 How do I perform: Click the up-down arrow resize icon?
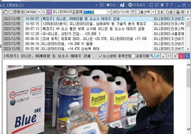pos(188,12)
